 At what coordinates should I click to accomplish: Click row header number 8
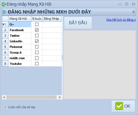click(x=5, y=64)
